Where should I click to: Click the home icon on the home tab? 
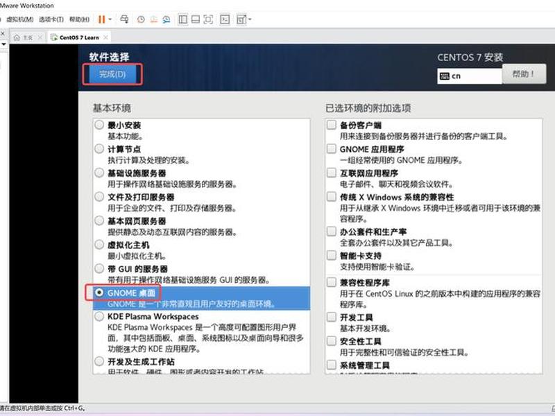point(17,37)
